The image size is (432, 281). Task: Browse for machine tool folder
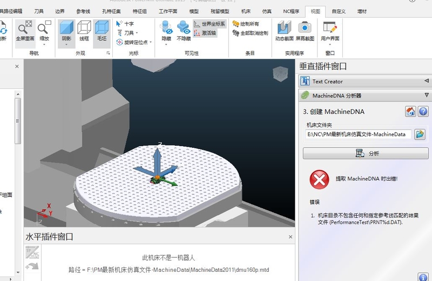coord(420,134)
